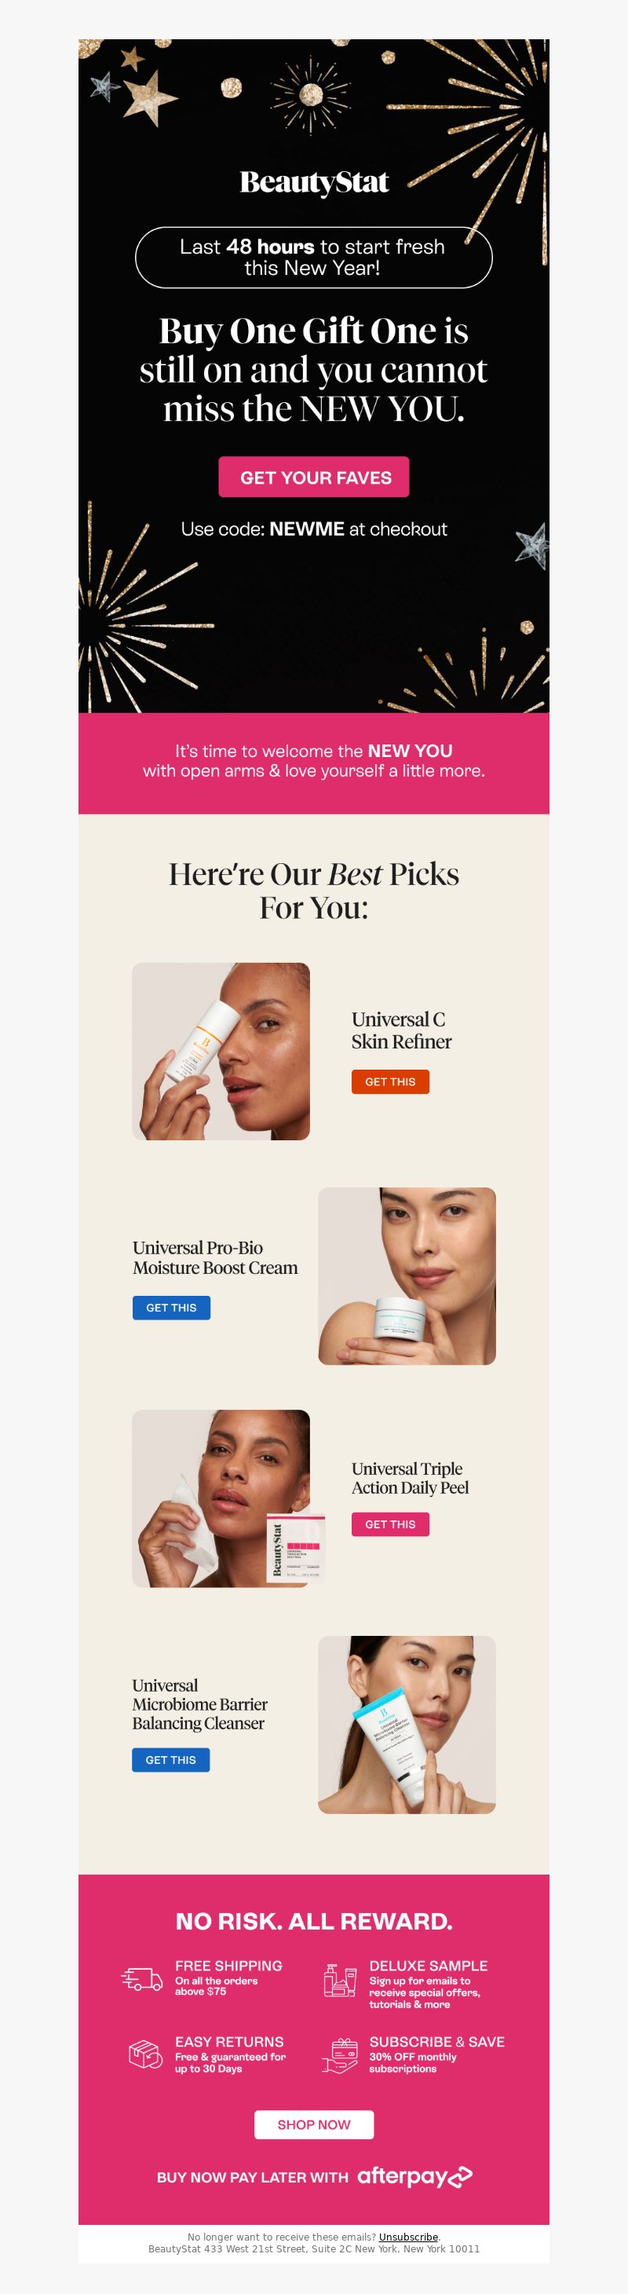This screenshot has height=2294, width=628.
Task: Open the Balancing Cleanser product photo
Action: pyautogui.click(x=407, y=1725)
